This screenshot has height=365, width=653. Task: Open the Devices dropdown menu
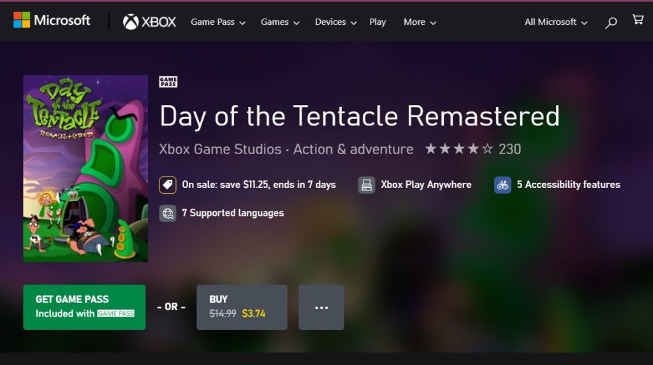pos(335,22)
